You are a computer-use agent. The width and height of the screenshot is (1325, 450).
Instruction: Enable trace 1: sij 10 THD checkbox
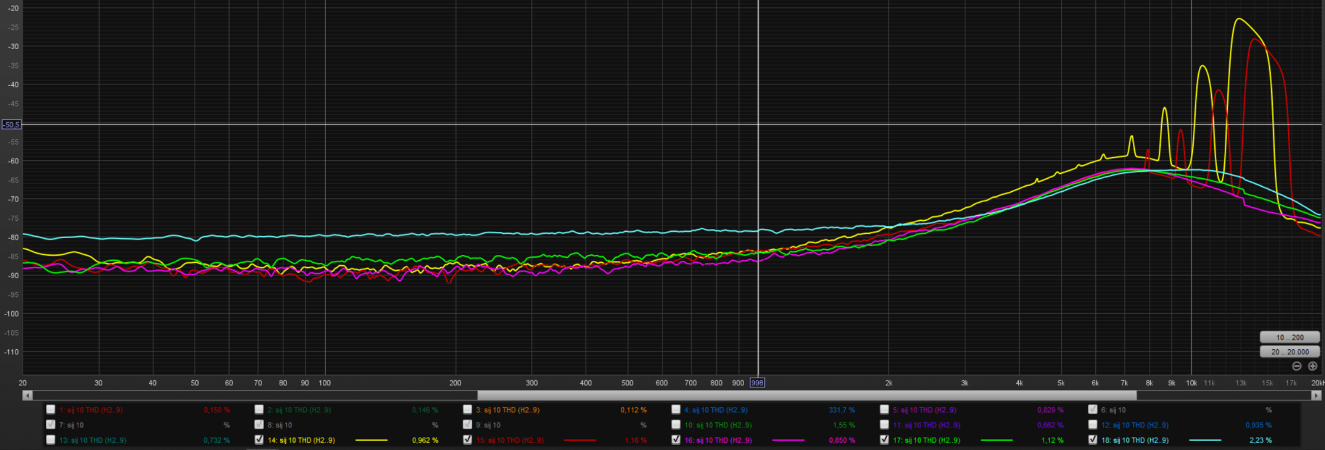coord(50,409)
